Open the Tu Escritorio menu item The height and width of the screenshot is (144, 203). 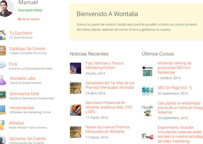[x=21, y=33]
